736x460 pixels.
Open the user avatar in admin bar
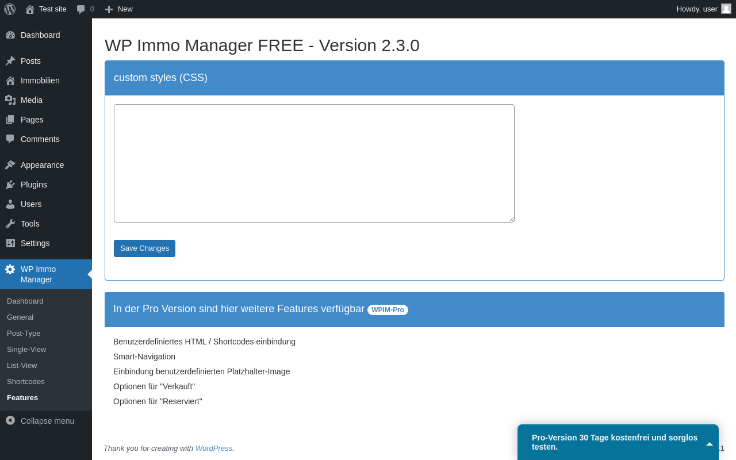726,9
